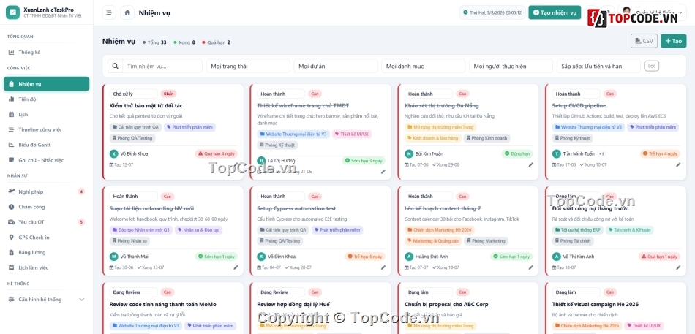
Task: Open Nghỉ phép in the sidebar
Action: click(47, 191)
